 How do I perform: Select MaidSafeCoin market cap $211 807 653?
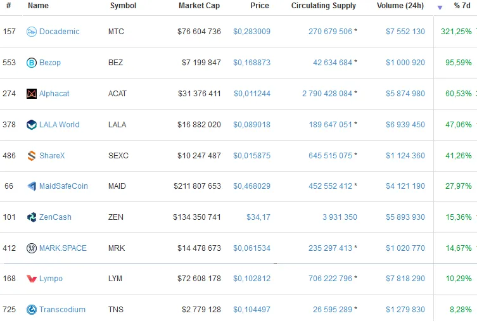point(197,186)
